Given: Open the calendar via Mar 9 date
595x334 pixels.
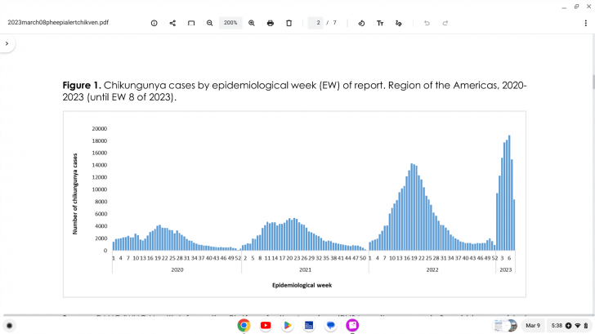Looking at the screenshot, I should [x=533, y=325].
